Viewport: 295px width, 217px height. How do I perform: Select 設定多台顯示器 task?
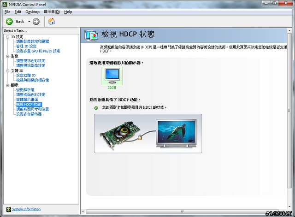point(29,114)
